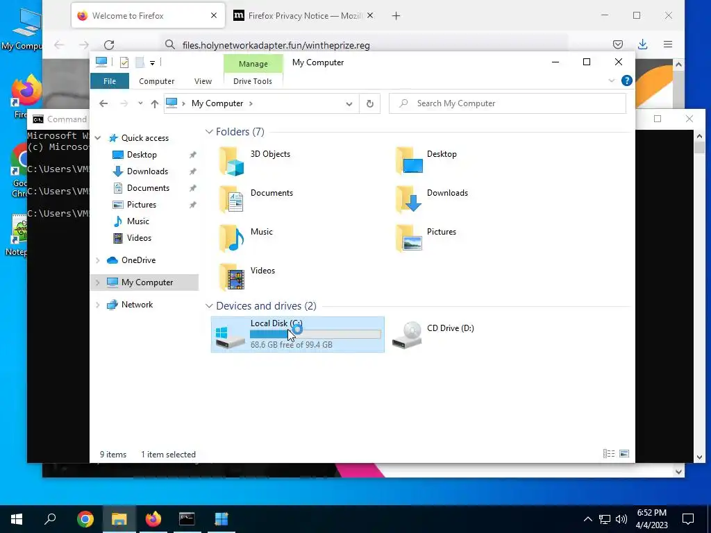
Task: Close the Firefox Privacy Notice tab
Action: [x=370, y=15]
